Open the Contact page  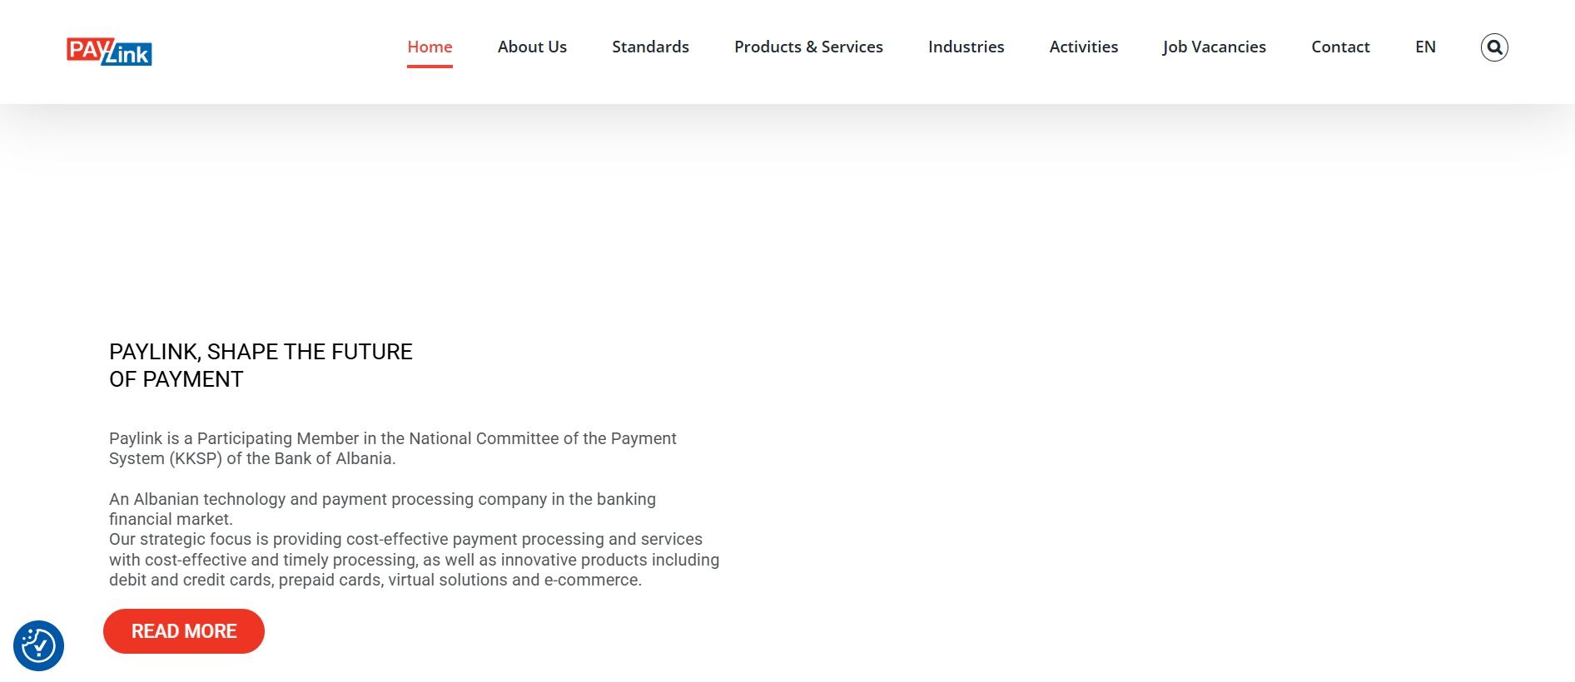1340,47
